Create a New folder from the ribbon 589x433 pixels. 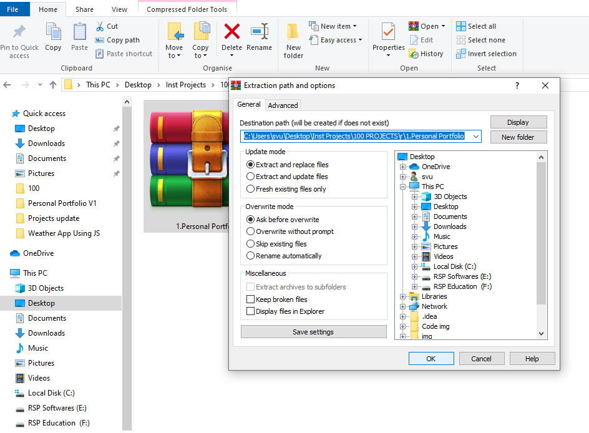pos(293,41)
